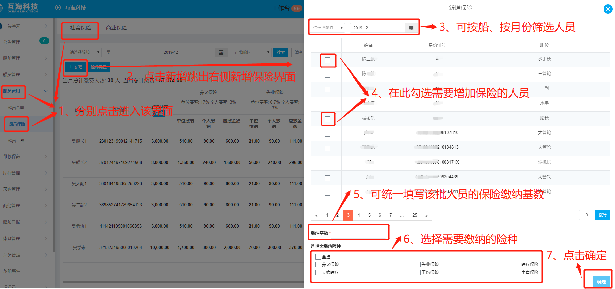Check the box for 水手长 row
The height and width of the screenshot is (289, 615).
coord(327,60)
